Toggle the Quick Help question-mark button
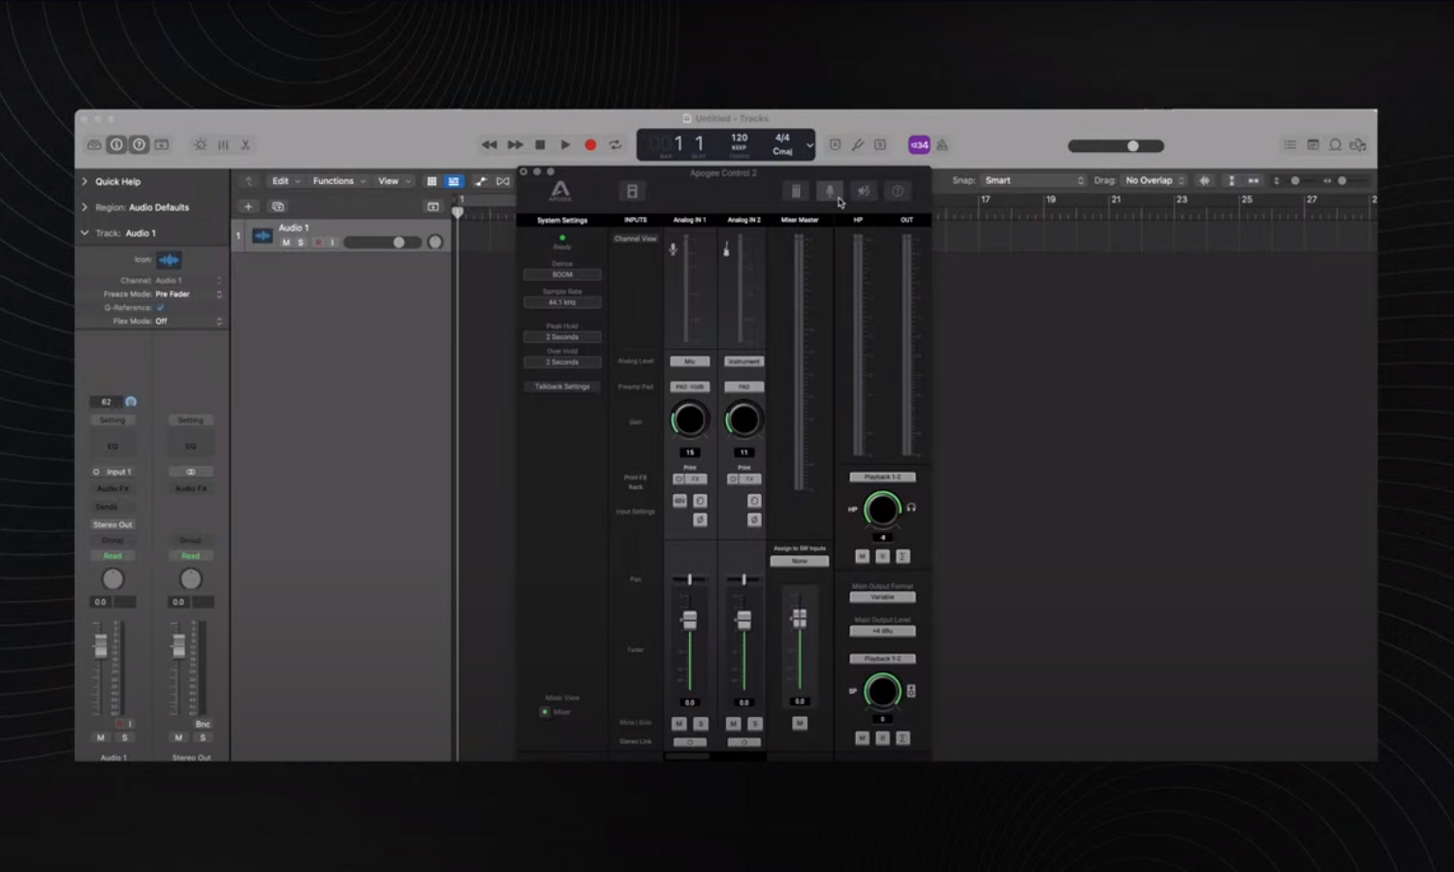 [x=139, y=144]
